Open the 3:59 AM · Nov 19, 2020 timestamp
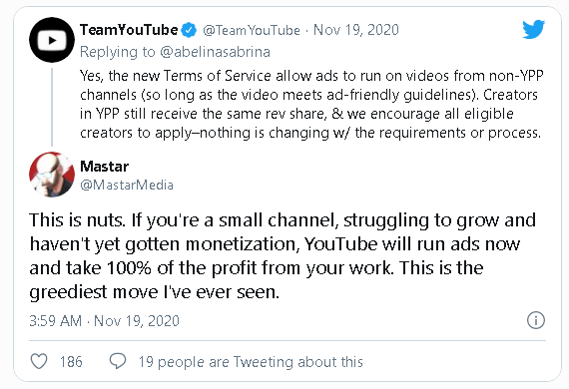Viewport: 569px width, 389px height. (104, 321)
